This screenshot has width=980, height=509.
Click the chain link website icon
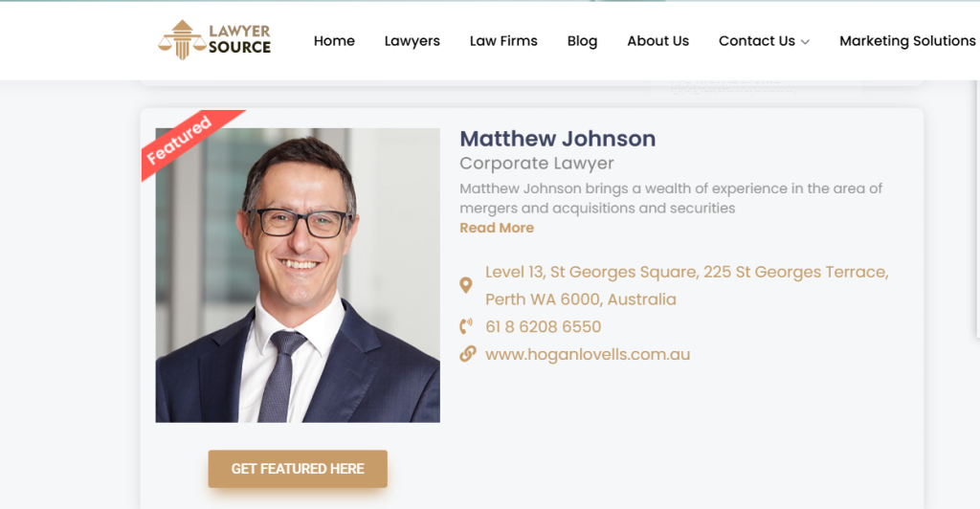tap(467, 354)
